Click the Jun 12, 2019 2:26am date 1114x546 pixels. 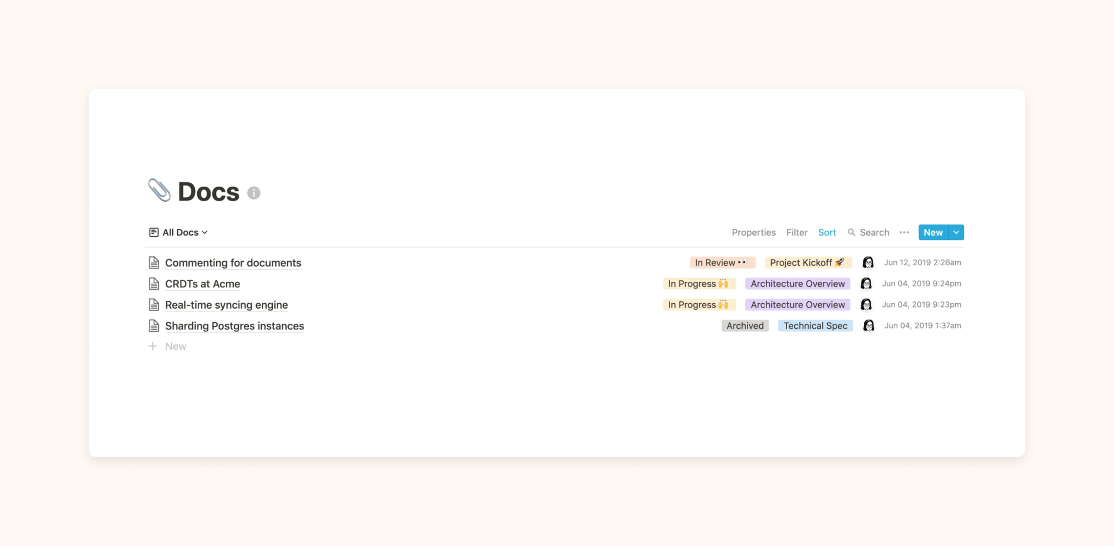click(922, 263)
